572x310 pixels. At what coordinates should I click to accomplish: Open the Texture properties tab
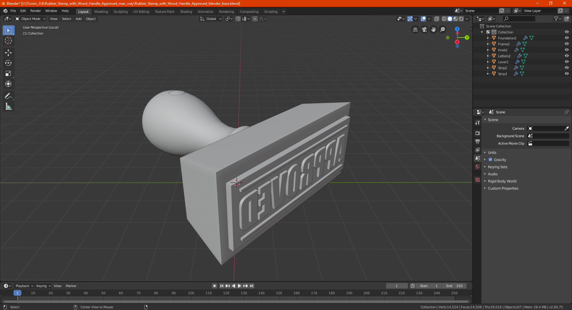point(478,180)
